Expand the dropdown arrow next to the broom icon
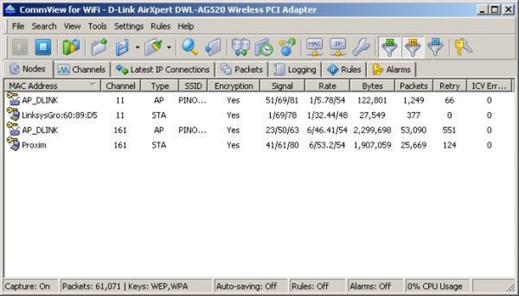The image size is (519, 296). click(x=169, y=47)
